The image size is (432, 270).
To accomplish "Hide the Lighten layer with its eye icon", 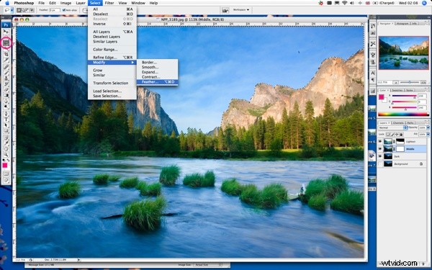I will coord(380,141).
